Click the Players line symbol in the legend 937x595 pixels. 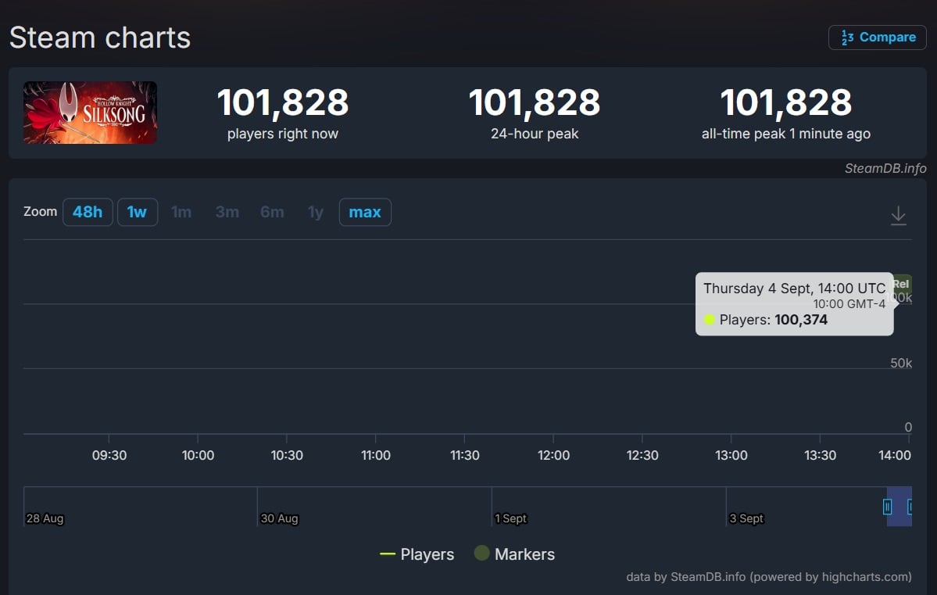[388, 554]
